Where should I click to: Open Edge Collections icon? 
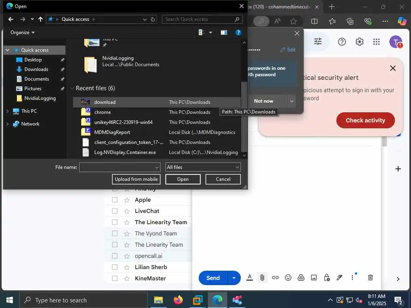pos(350,21)
